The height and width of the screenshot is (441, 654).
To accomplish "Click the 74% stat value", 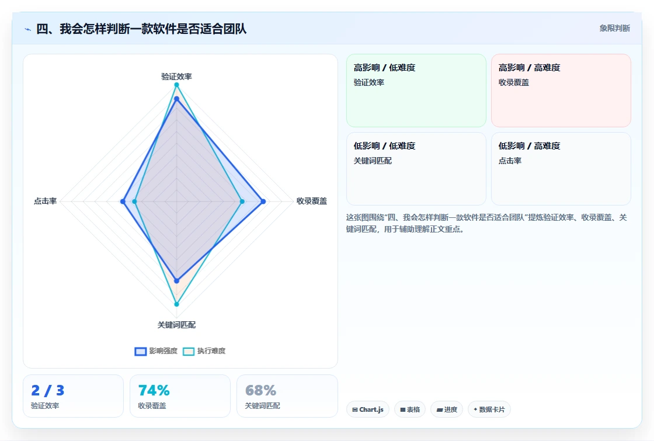I will pyautogui.click(x=154, y=391).
